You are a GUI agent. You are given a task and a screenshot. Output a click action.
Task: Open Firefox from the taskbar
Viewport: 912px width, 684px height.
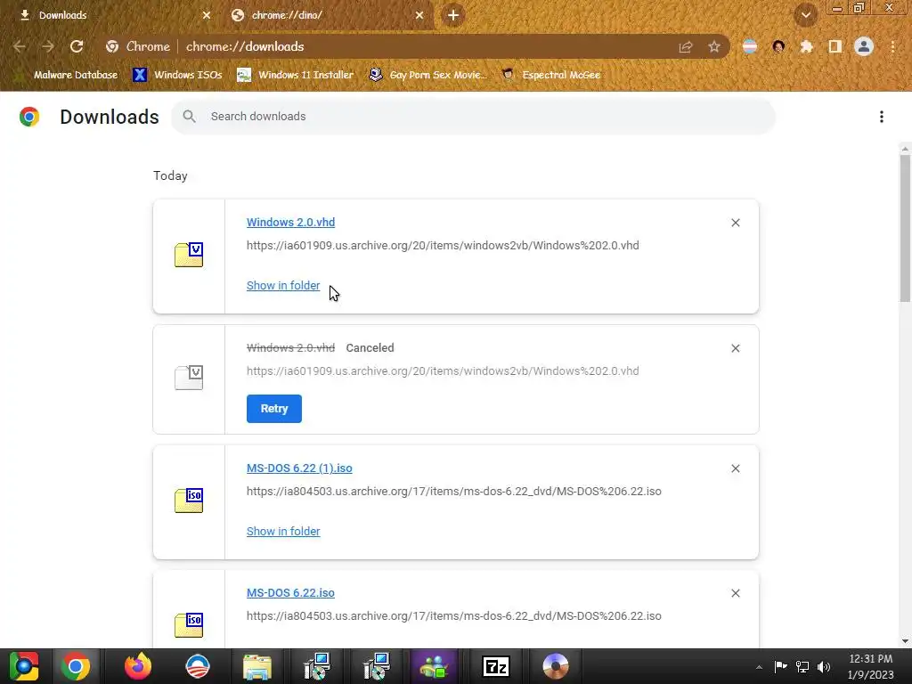137,666
